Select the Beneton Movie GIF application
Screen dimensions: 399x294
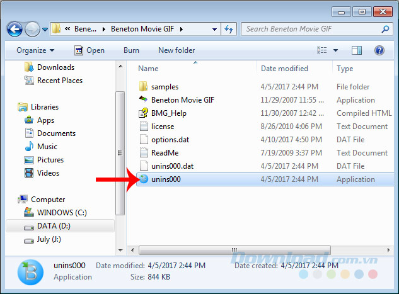click(x=183, y=100)
